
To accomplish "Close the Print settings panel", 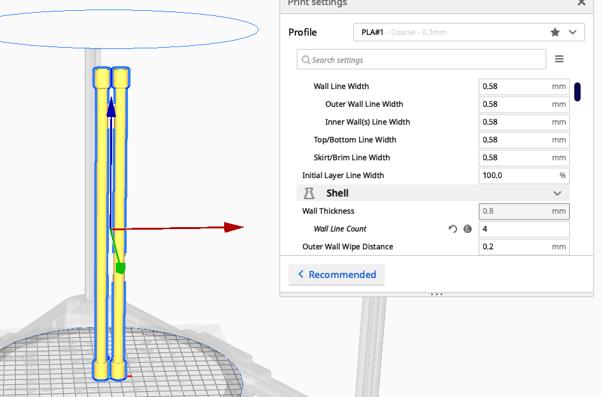I will pos(581,3).
